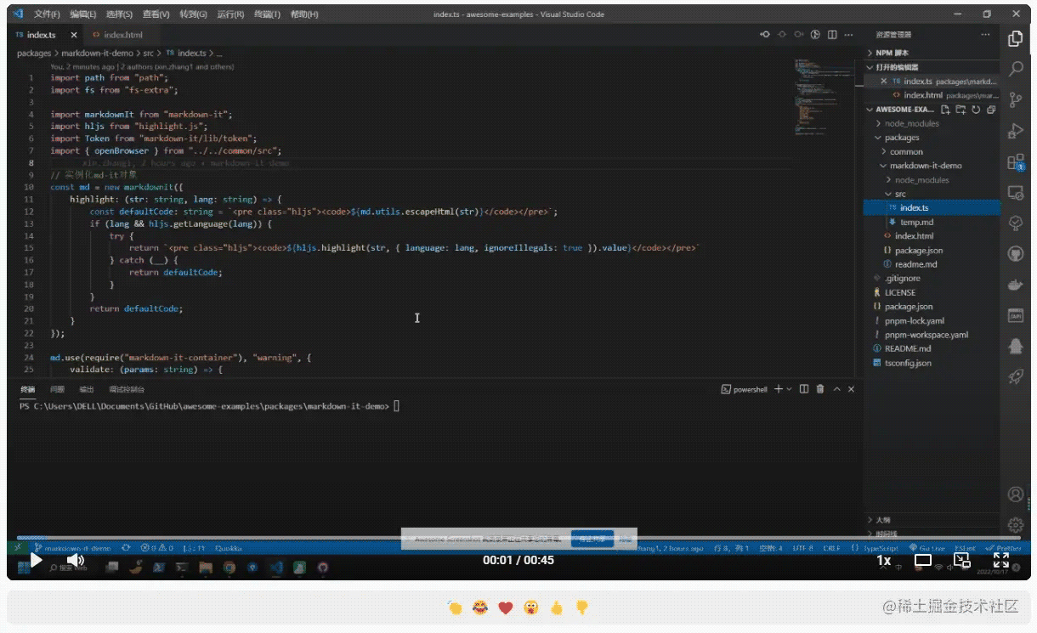Open the Run and Debug view
This screenshot has height=633, width=1037.
tap(1015, 131)
